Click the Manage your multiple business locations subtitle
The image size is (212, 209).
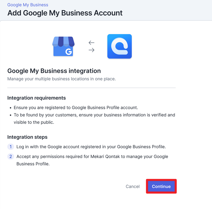point(61,79)
